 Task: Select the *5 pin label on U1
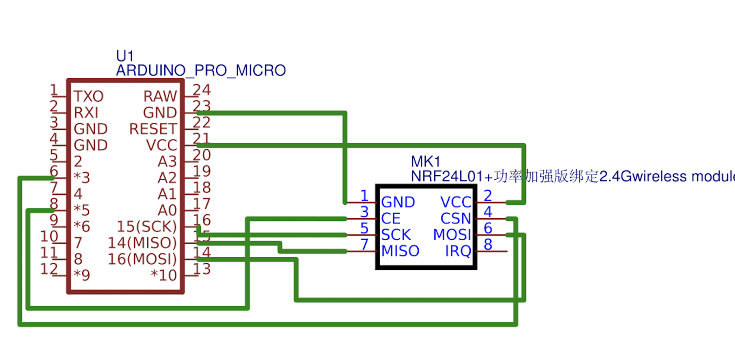tap(82, 210)
